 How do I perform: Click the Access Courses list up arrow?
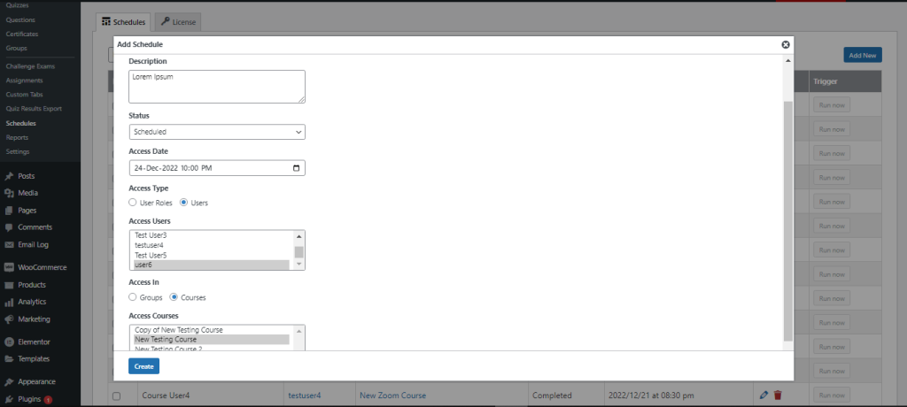pos(299,331)
